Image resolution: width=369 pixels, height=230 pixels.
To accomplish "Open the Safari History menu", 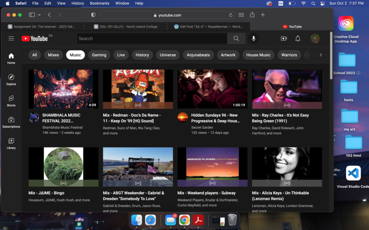I will click(x=78, y=3).
